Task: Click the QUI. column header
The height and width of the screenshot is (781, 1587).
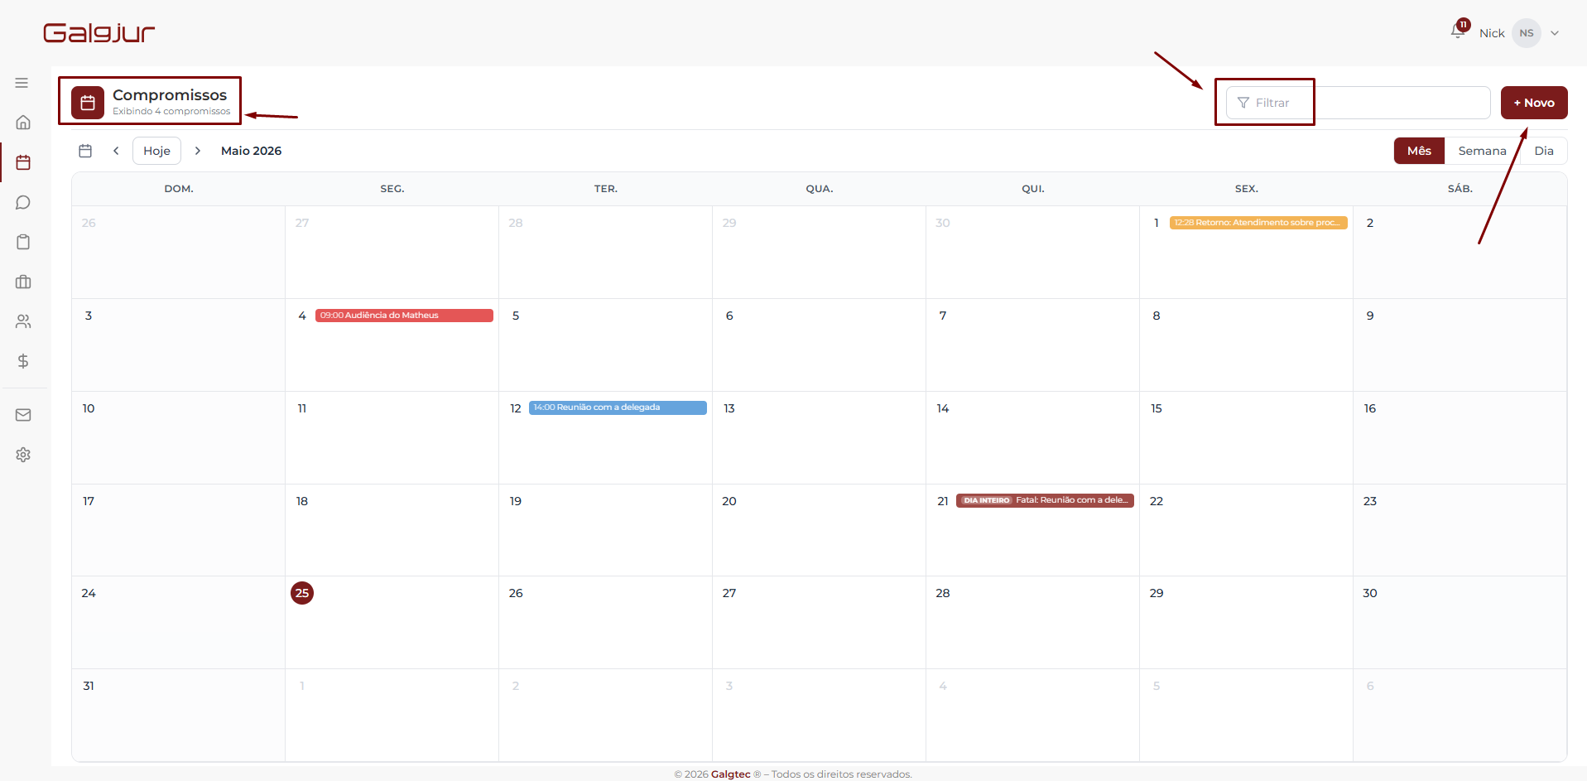Action: 1033,189
